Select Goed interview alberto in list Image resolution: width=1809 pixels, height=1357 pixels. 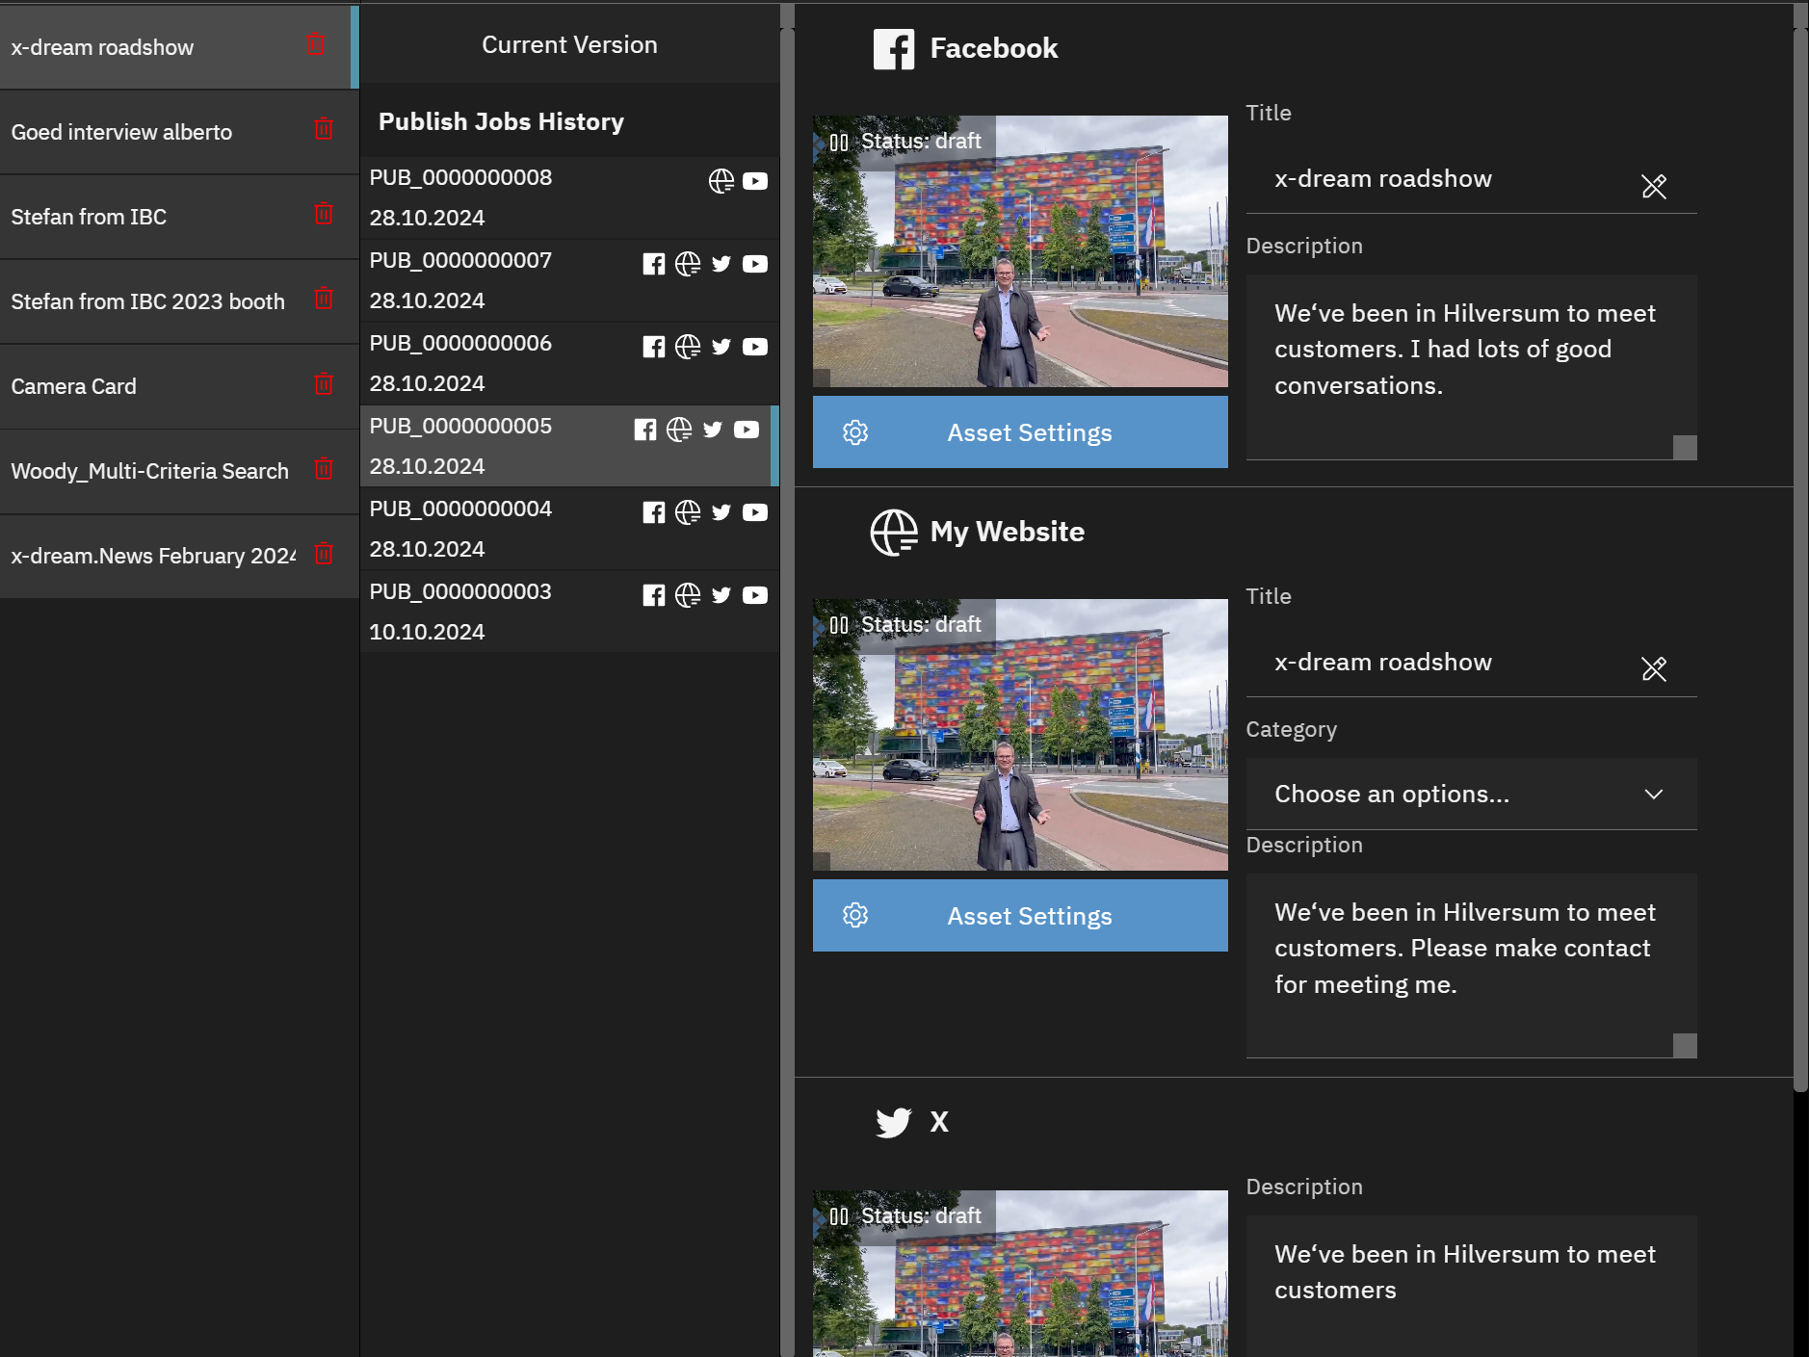[179, 132]
